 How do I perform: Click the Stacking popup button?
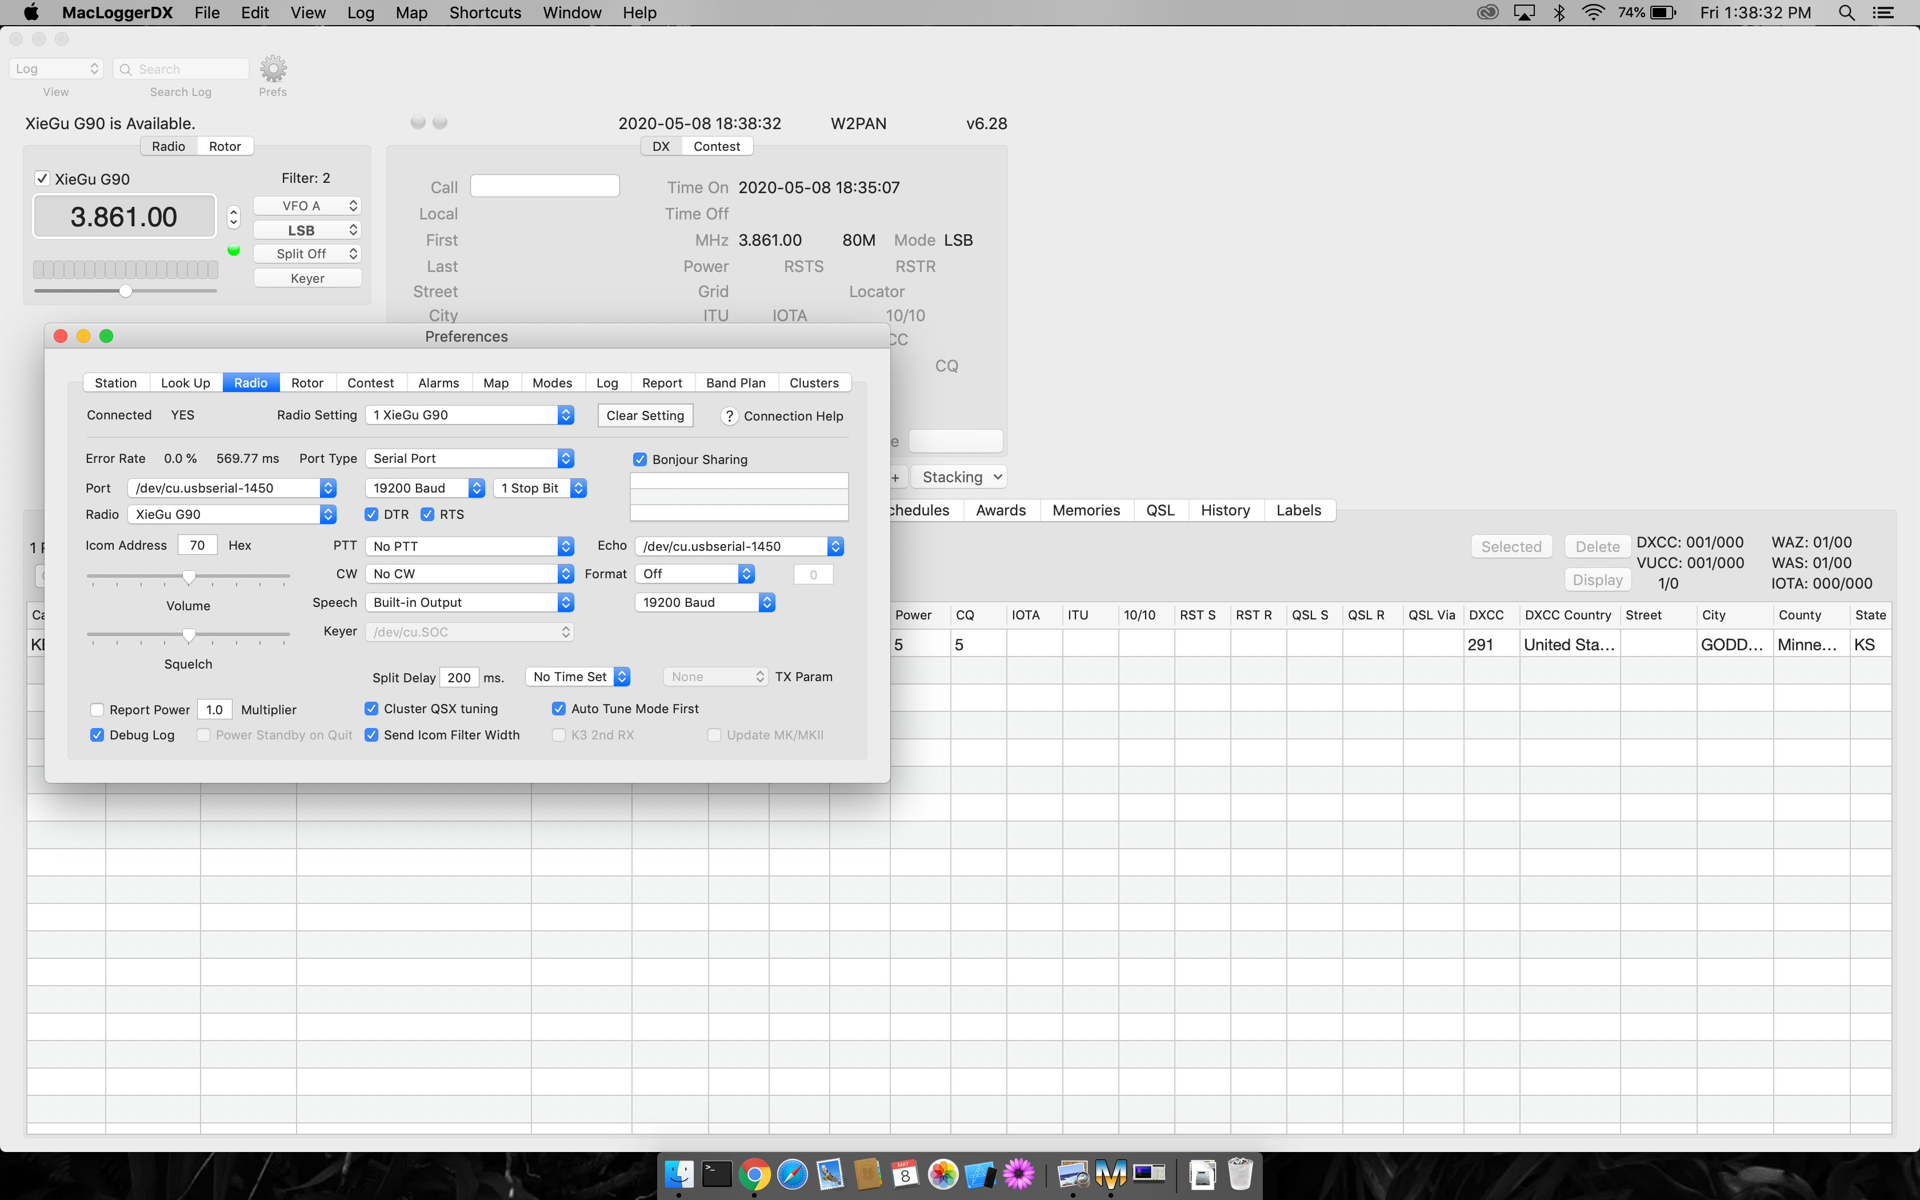click(958, 477)
